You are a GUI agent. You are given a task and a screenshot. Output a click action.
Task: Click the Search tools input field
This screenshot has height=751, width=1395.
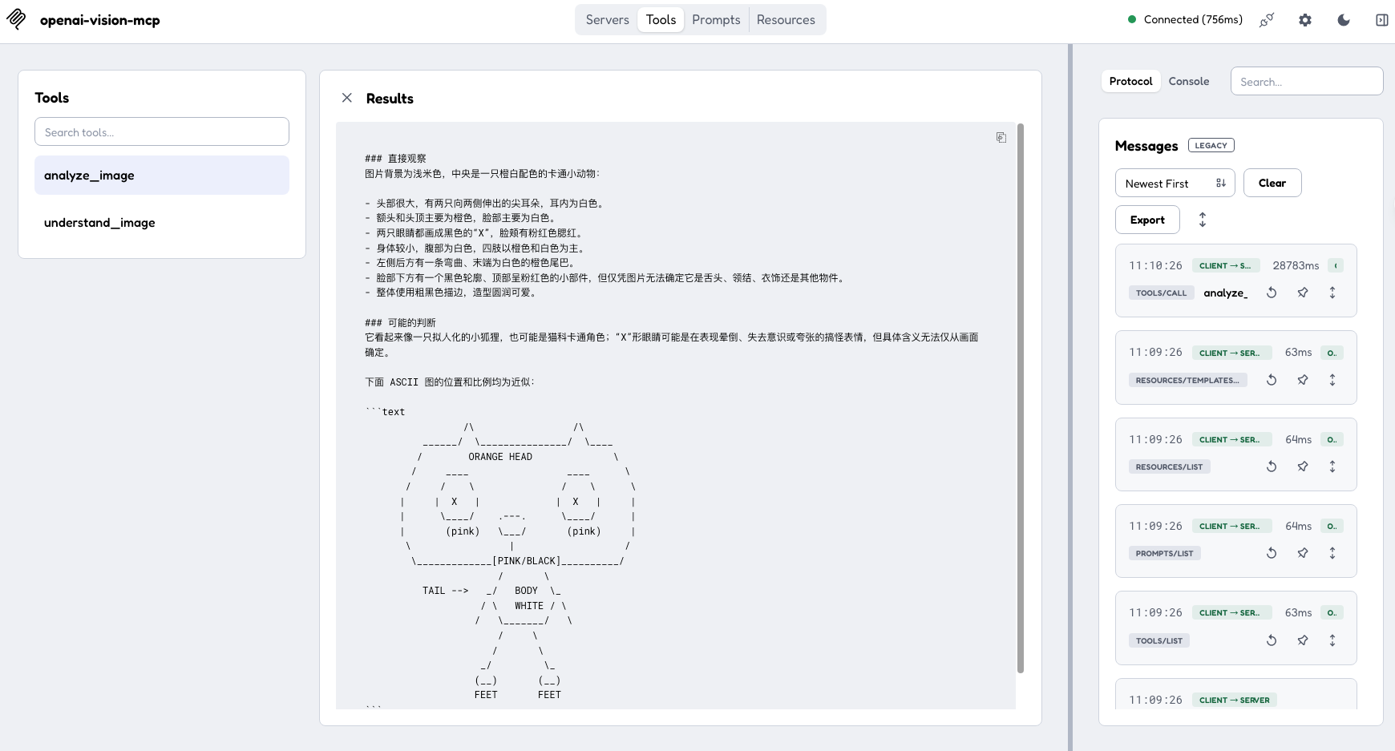[162, 131]
